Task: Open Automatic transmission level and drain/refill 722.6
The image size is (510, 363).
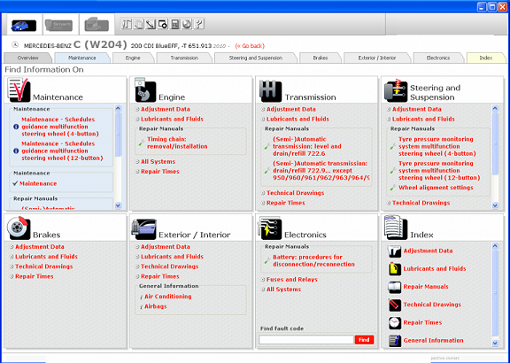Action: (x=307, y=146)
